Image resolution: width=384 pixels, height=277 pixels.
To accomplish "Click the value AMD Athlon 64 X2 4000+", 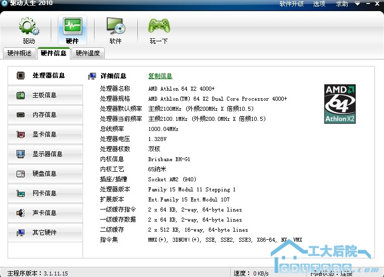I will (182, 89).
